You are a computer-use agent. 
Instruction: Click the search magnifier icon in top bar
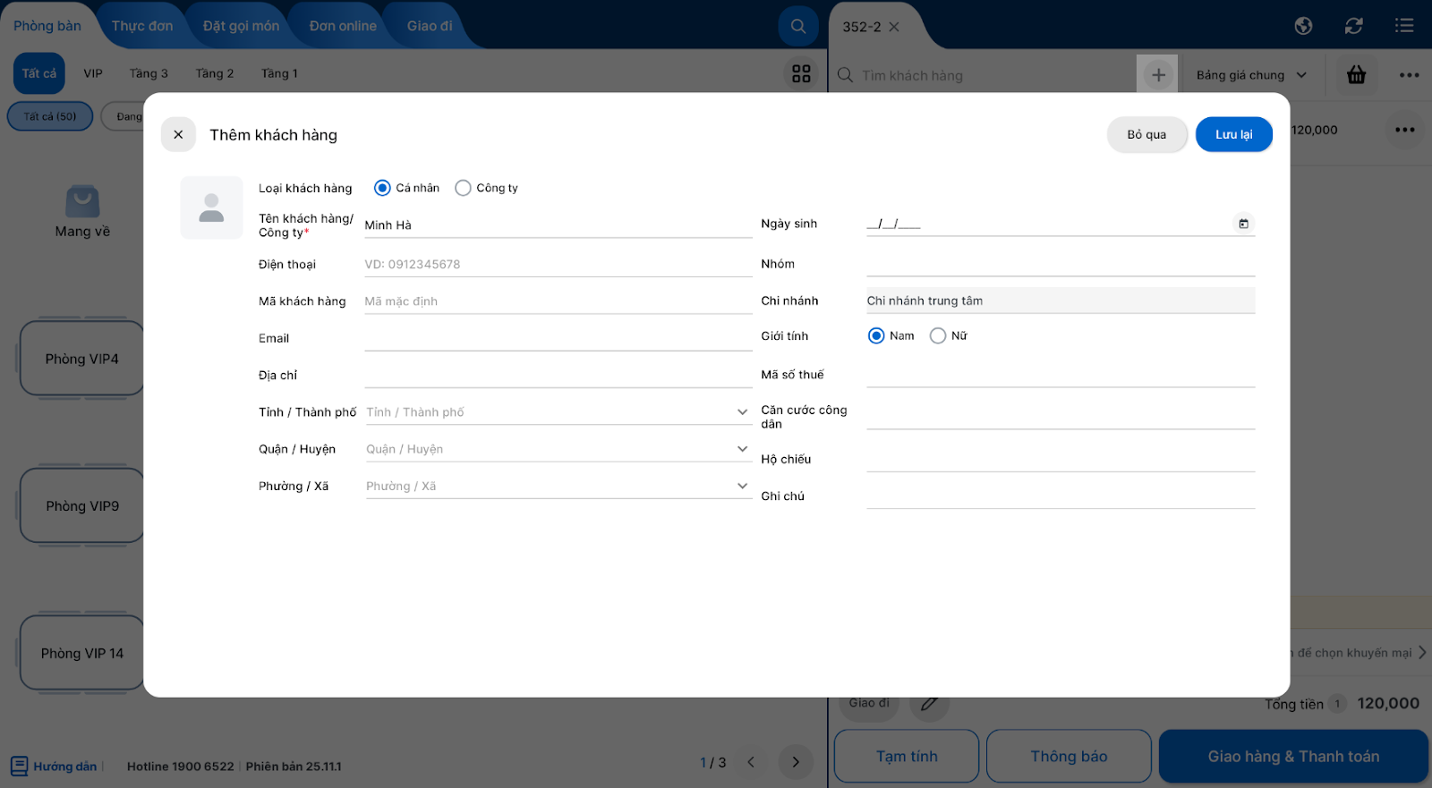pyautogui.click(x=798, y=26)
